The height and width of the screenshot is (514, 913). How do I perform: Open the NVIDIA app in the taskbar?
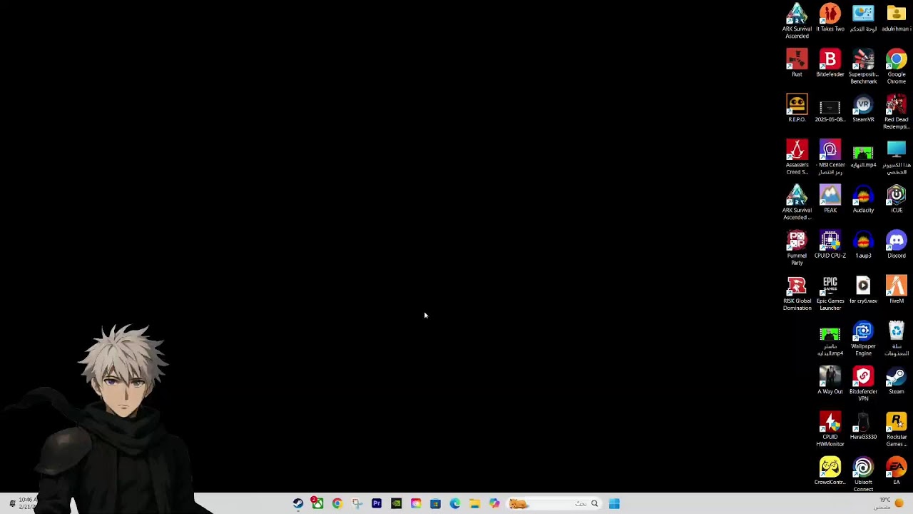tap(396, 503)
